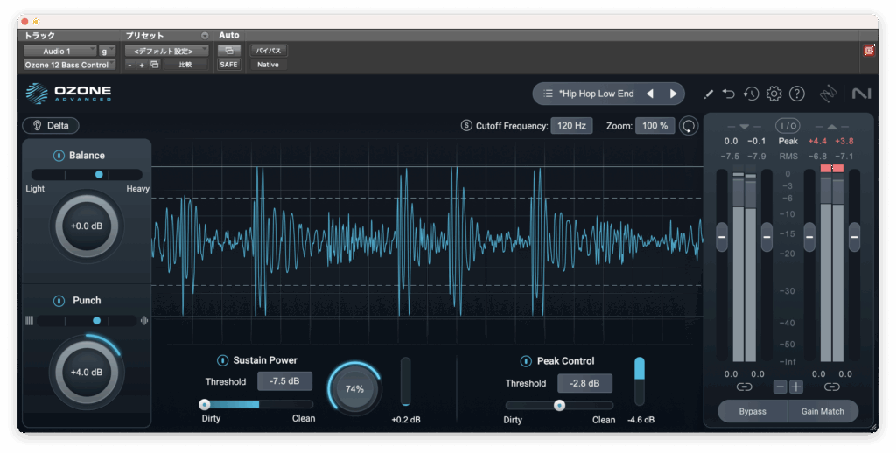896x453 pixels.
Task: Open the プリセット menu arrow
Action: pos(205,36)
